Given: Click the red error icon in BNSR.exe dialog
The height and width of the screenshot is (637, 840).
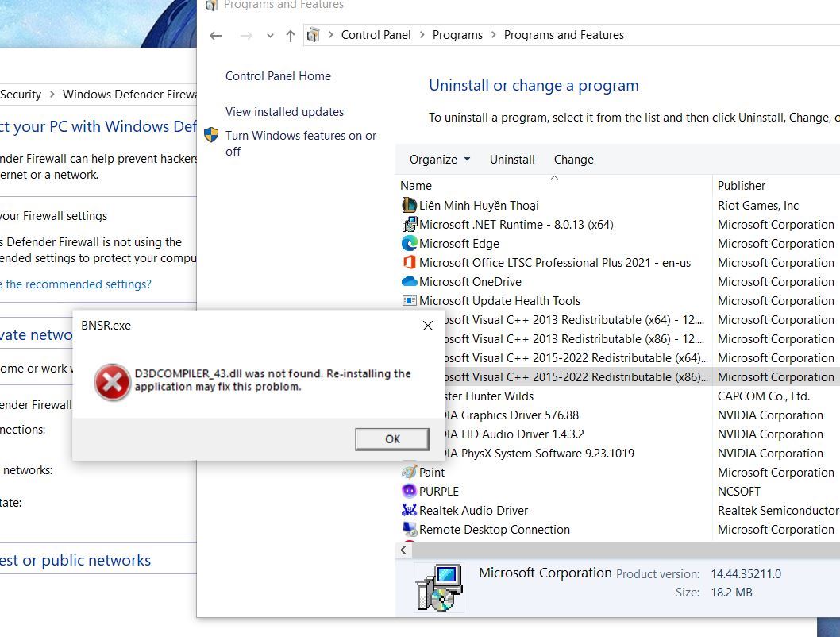Looking at the screenshot, I should (112, 382).
